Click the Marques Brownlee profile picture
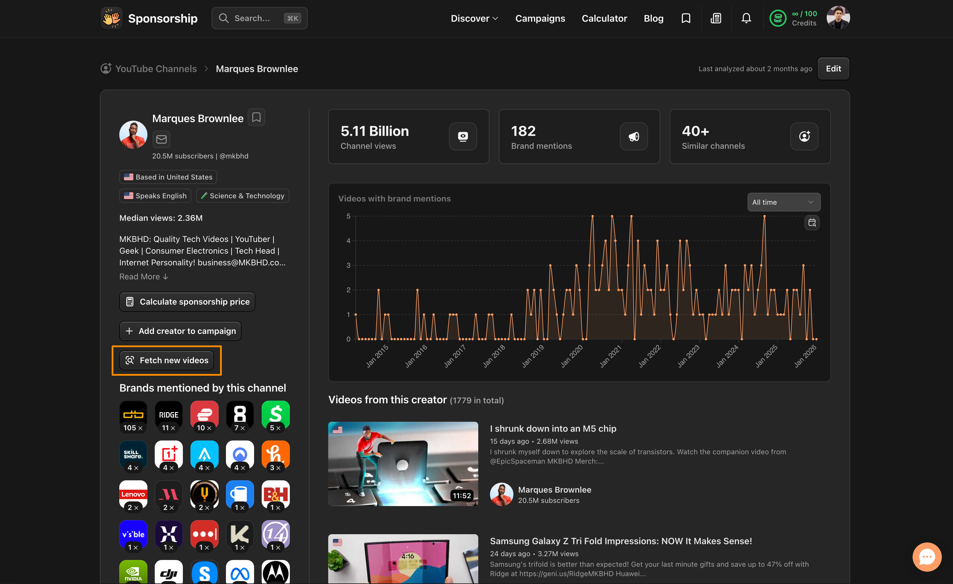 pos(133,134)
